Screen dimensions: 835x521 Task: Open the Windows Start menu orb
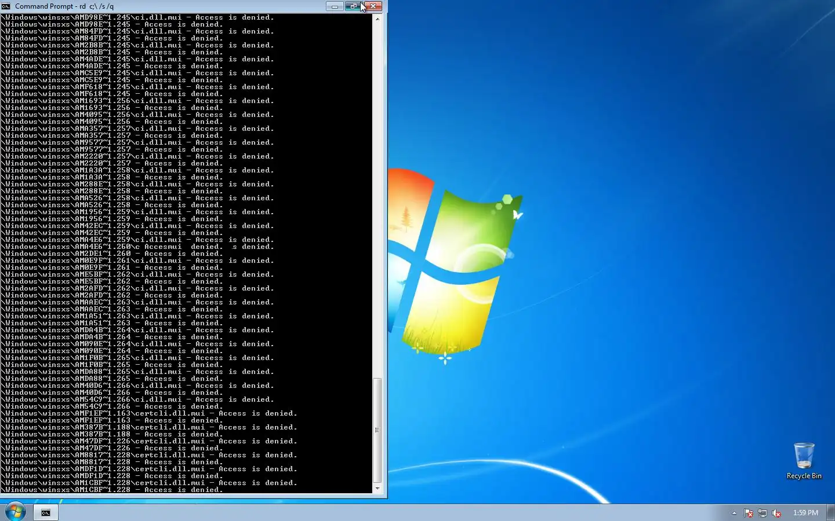[15, 512]
